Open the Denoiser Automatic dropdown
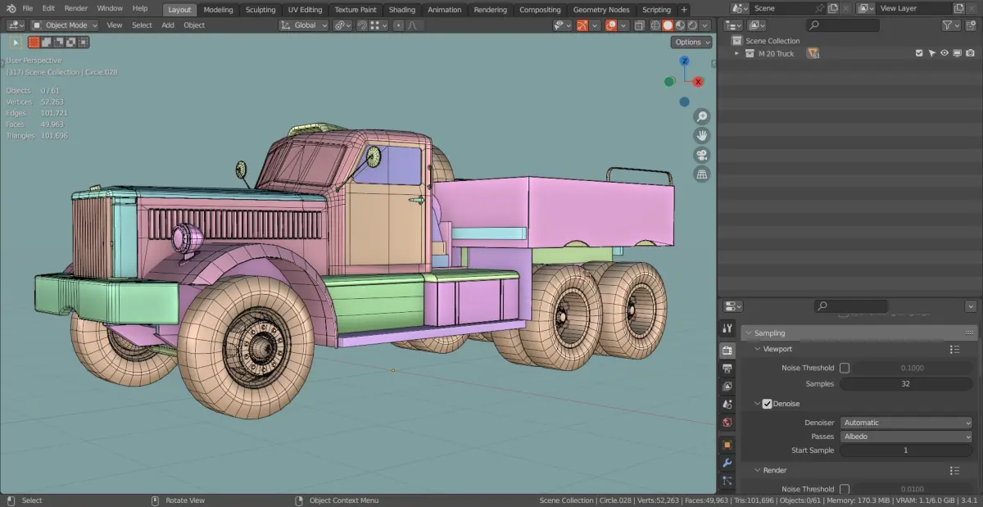The image size is (983, 507). click(906, 423)
